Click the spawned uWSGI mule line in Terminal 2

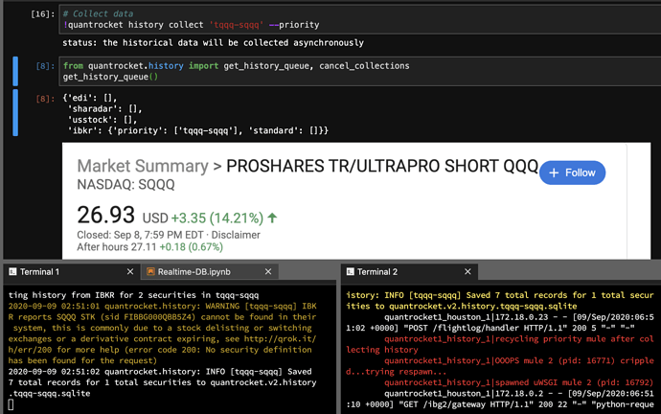[x=519, y=382]
